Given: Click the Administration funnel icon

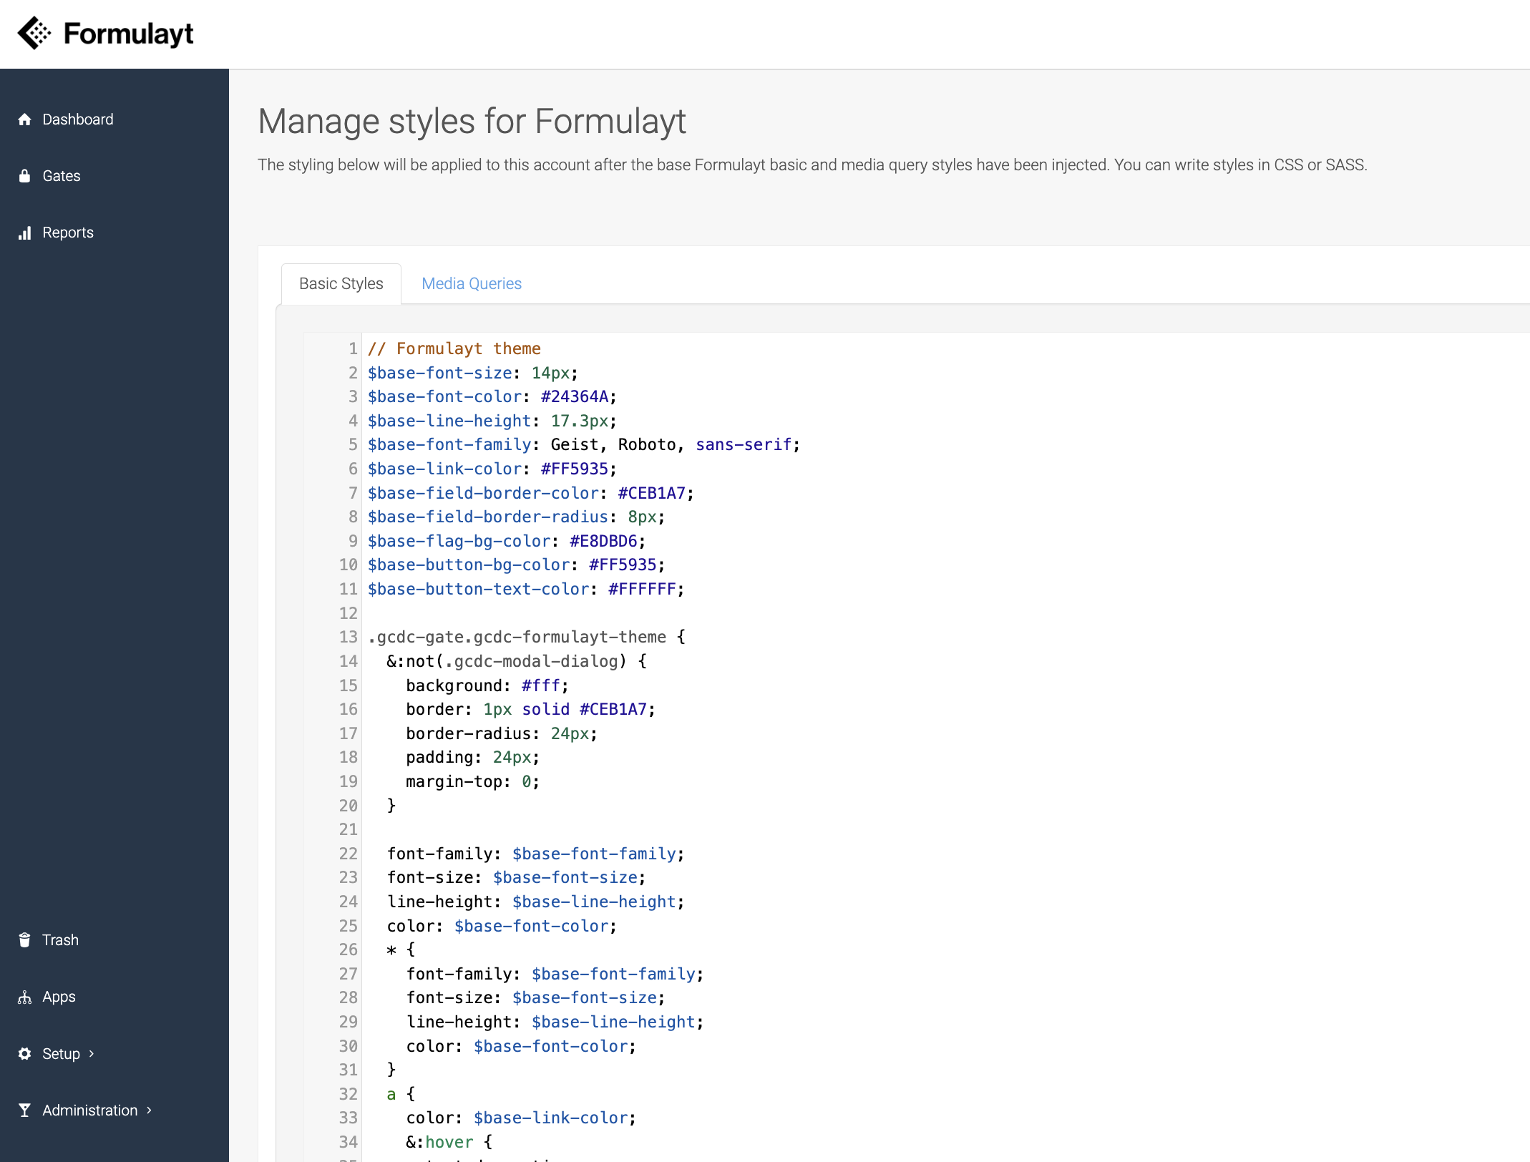Looking at the screenshot, I should point(25,1110).
